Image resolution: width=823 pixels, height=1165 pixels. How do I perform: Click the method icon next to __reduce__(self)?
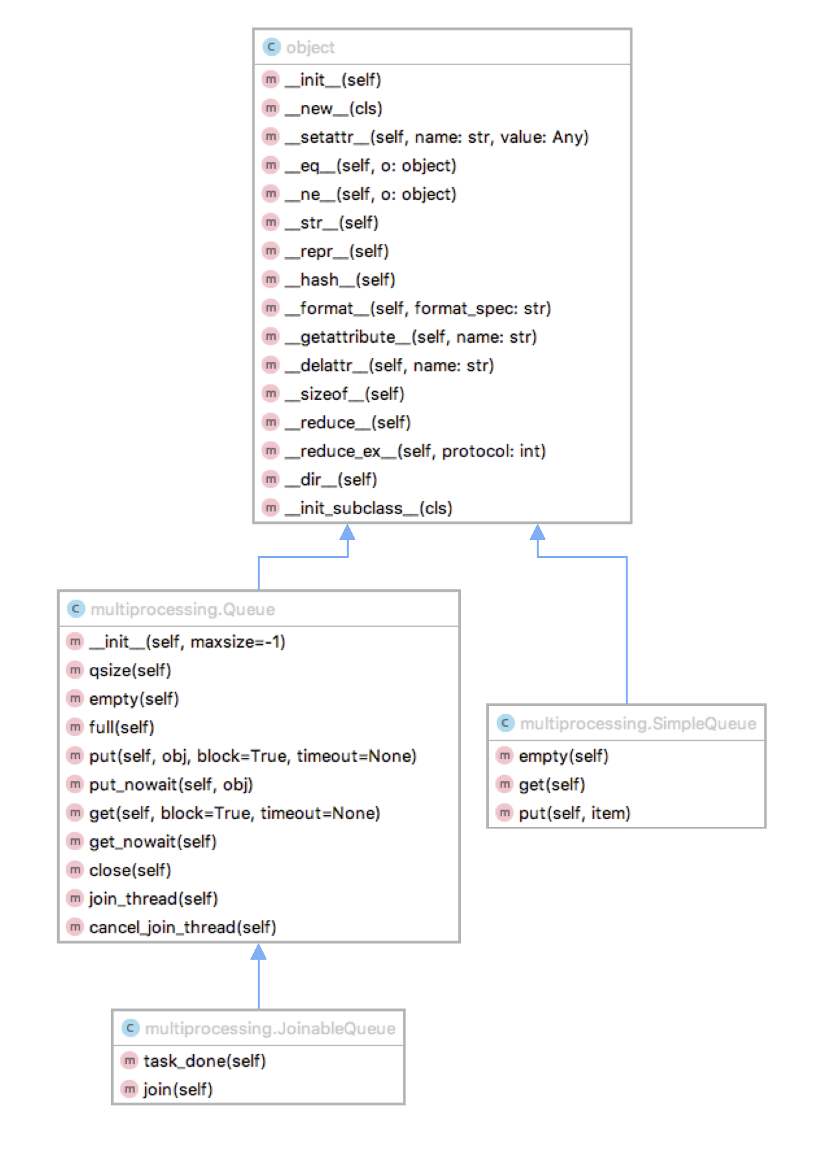pos(271,422)
